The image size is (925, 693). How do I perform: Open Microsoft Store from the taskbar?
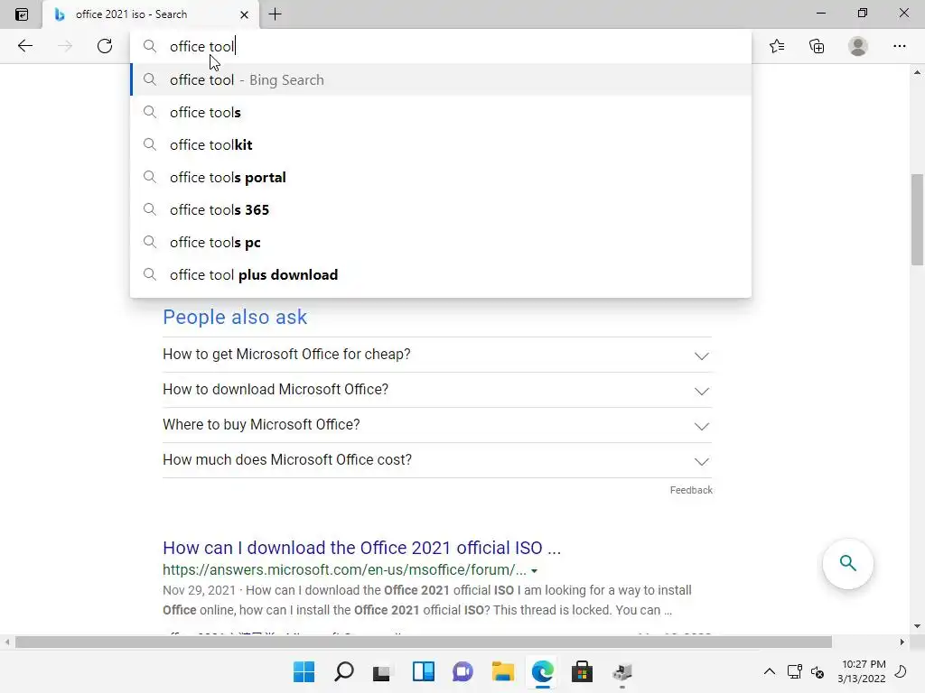[583, 671]
